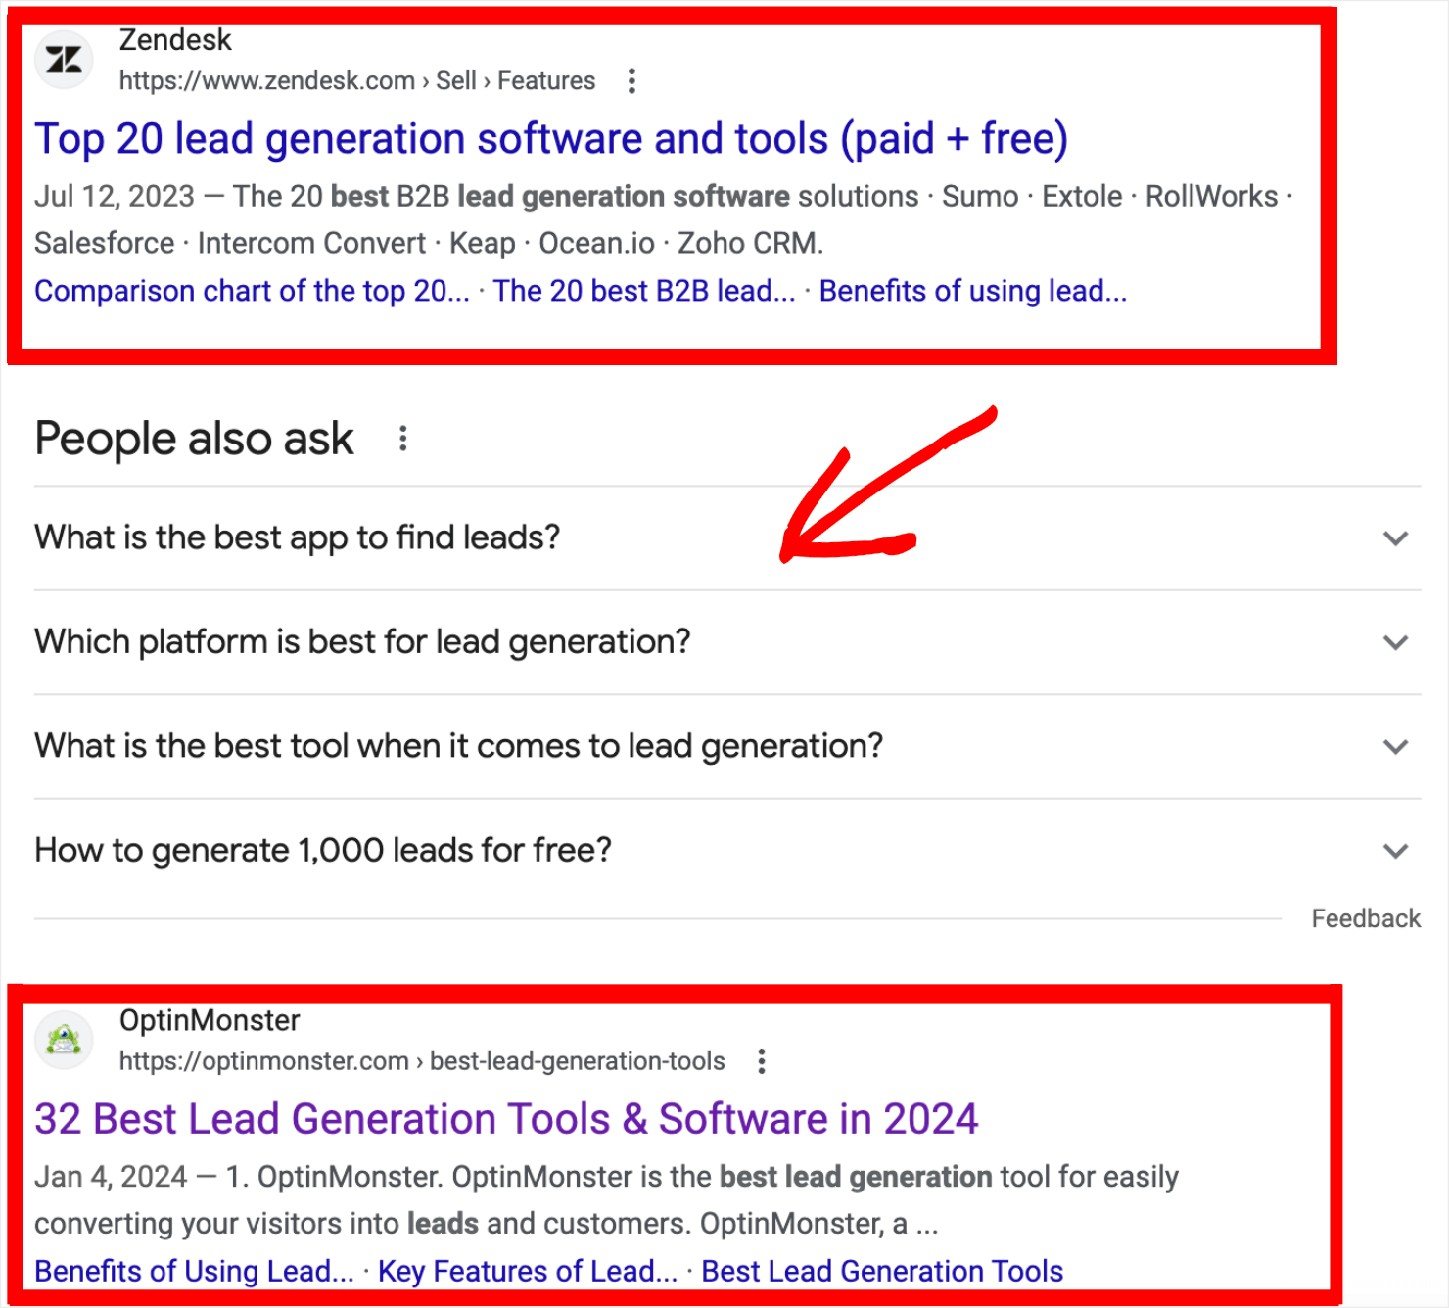Select the "Best Lead Generation Tools" sitelink
Viewport: 1449px width, 1308px height.
pyautogui.click(x=881, y=1271)
